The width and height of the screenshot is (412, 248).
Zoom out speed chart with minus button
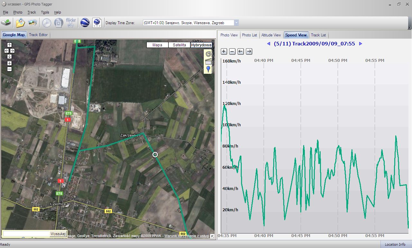232,52
